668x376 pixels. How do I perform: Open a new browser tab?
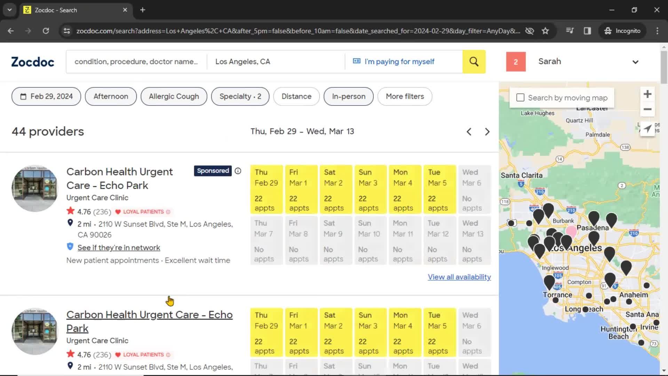coord(143,10)
